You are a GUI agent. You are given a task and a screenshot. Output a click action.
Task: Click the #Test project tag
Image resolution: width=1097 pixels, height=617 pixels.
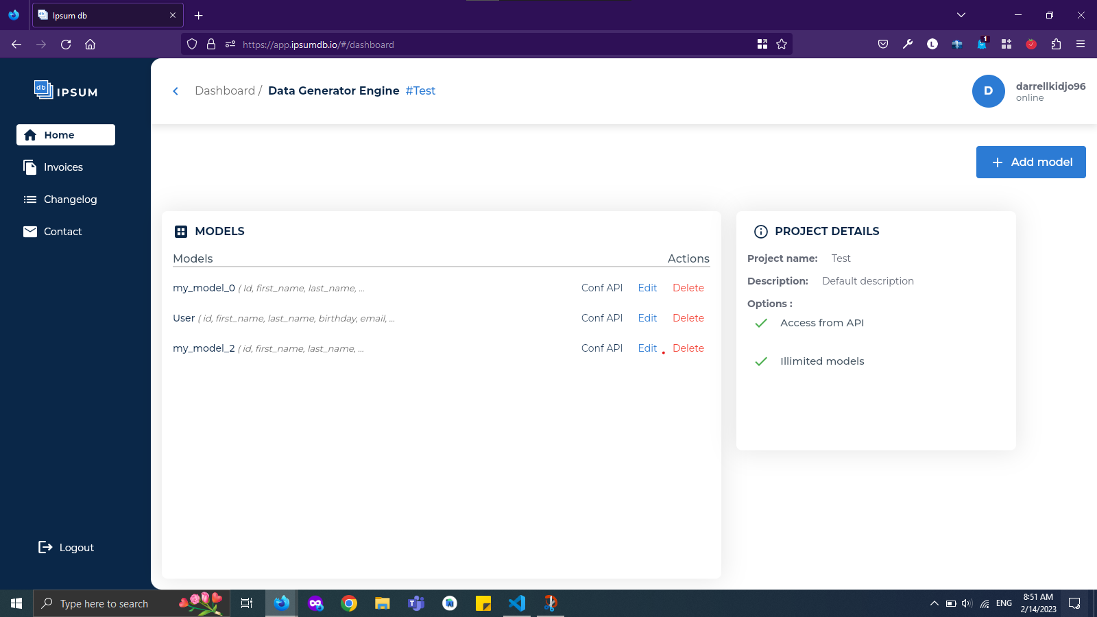(420, 90)
